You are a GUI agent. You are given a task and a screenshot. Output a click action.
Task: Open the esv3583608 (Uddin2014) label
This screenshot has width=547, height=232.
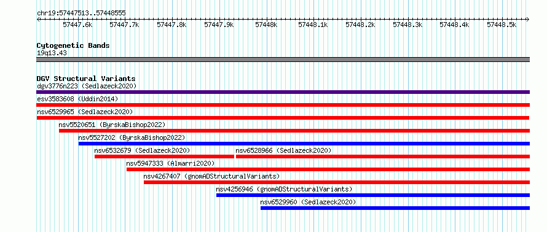78,99
